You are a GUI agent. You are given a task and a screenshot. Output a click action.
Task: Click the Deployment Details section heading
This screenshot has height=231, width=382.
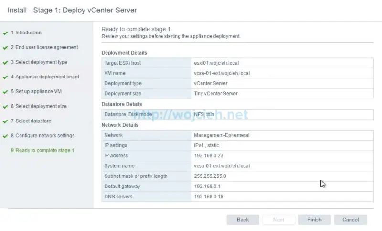pyautogui.click(x=124, y=53)
